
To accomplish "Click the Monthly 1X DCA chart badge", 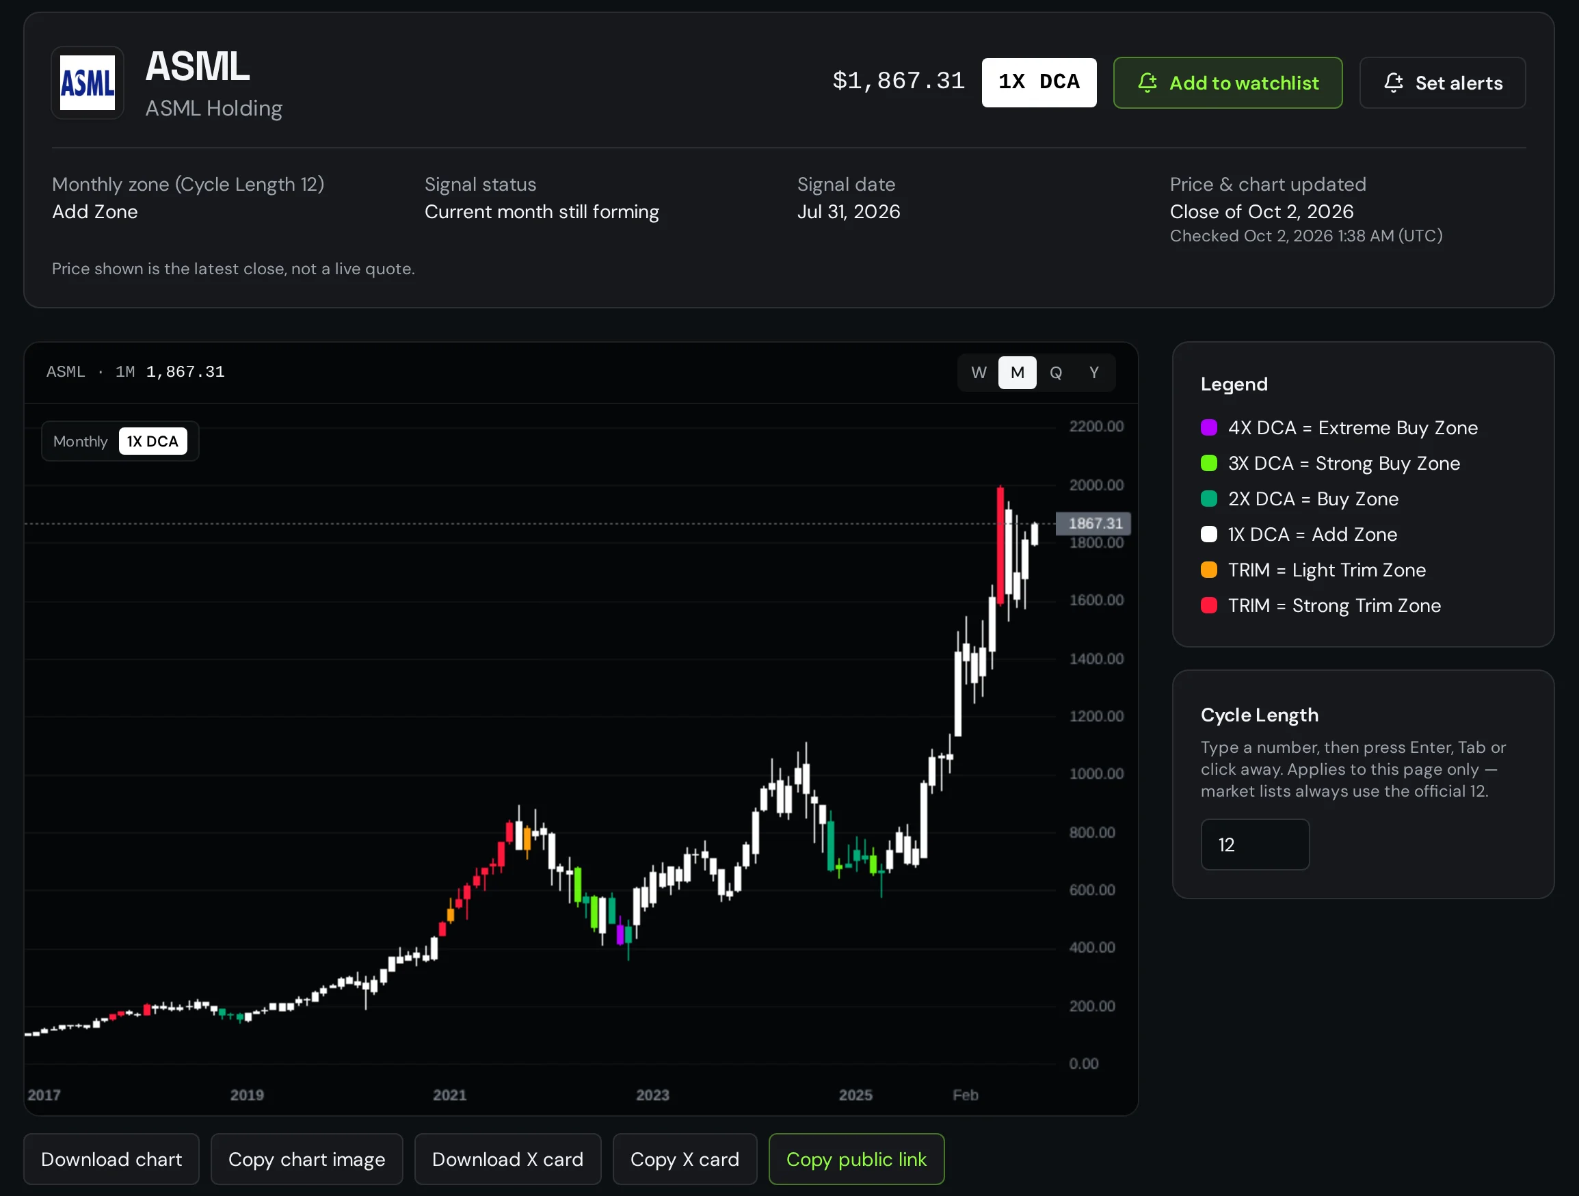I will point(120,441).
